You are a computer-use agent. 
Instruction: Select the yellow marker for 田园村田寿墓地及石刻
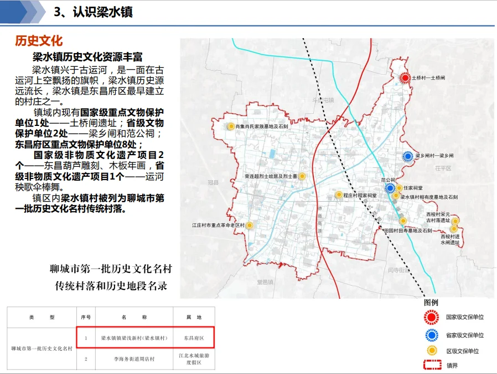403,221
